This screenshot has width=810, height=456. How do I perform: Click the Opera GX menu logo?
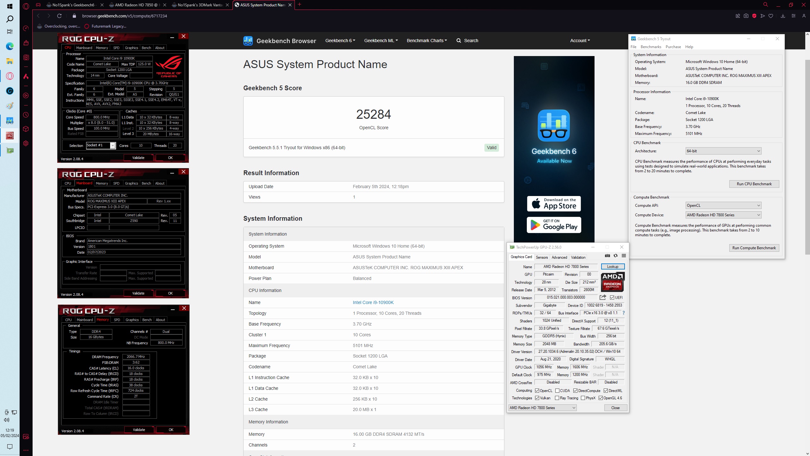[26, 6]
